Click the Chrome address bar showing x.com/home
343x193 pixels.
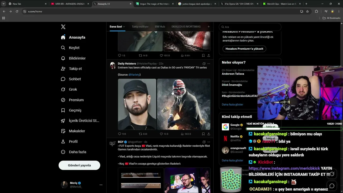point(161,12)
